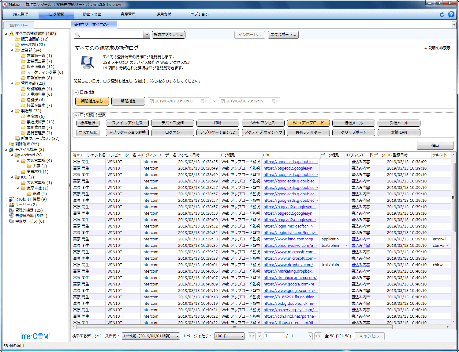Image resolution: width=459 pixels, height=352 pixels.
Task: Click the 削除端末 icon in tree
Action: (12, 144)
